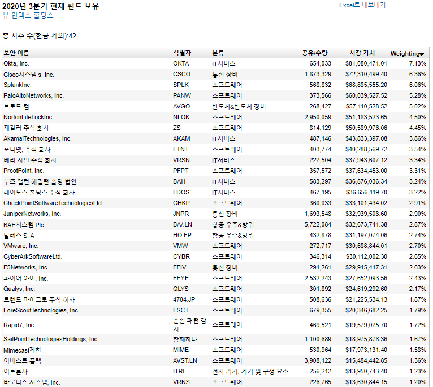Sort by the 분류 column header

click(218, 53)
